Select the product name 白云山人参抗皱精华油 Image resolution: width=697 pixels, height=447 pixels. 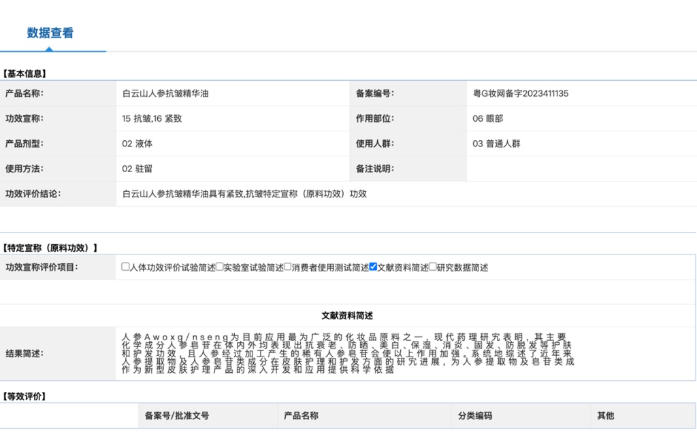(166, 93)
